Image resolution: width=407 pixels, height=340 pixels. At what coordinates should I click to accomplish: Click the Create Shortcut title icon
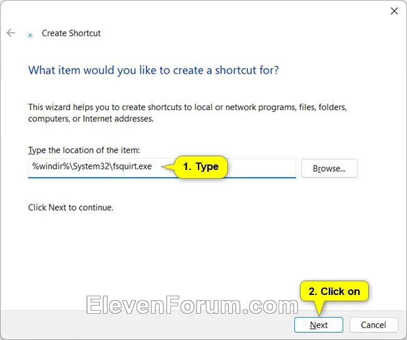30,36
